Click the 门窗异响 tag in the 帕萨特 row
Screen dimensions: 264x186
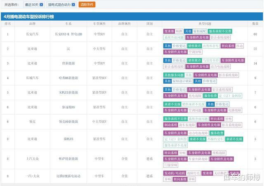pyautogui.click(x=170, y=165)
